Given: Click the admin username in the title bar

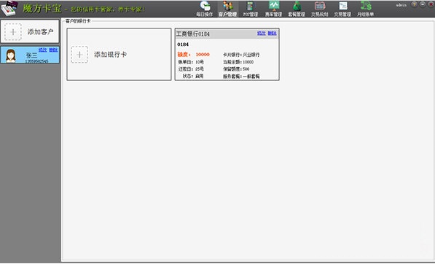Looking at the screenshot, I should coord(401,5).
